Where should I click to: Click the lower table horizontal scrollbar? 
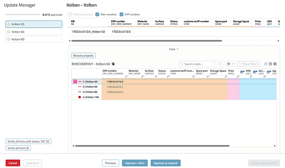[x=152, y=146]
